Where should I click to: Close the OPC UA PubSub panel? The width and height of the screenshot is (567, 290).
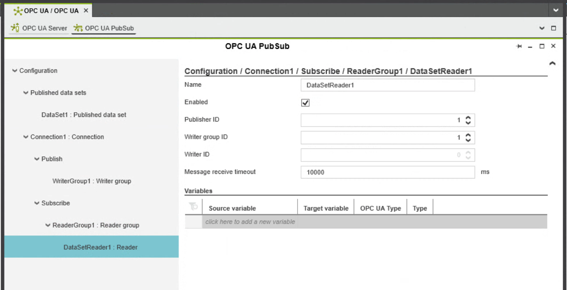click(553, 46)
